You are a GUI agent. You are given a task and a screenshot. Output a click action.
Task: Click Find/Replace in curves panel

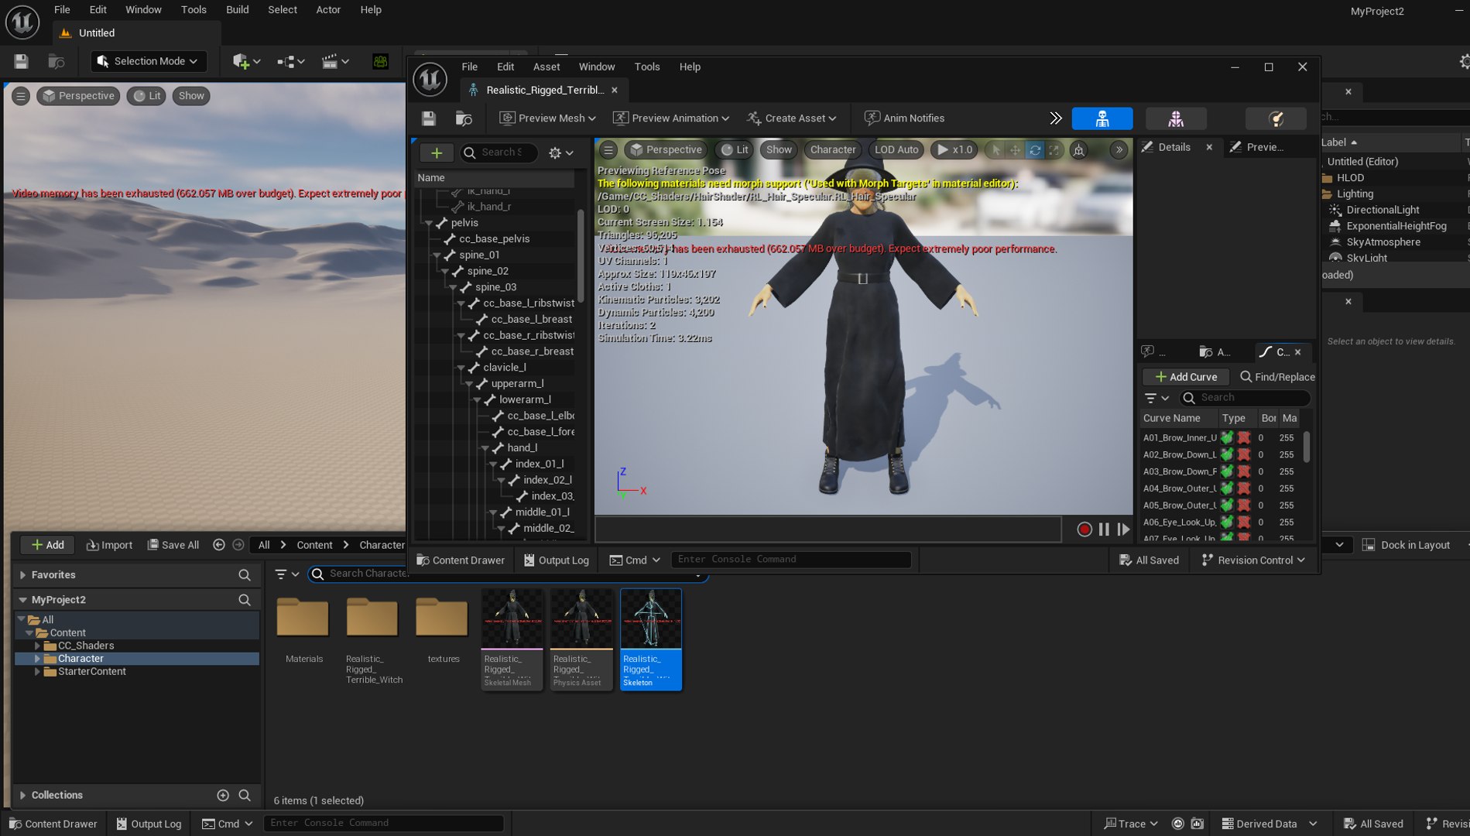coord(1277,377)
